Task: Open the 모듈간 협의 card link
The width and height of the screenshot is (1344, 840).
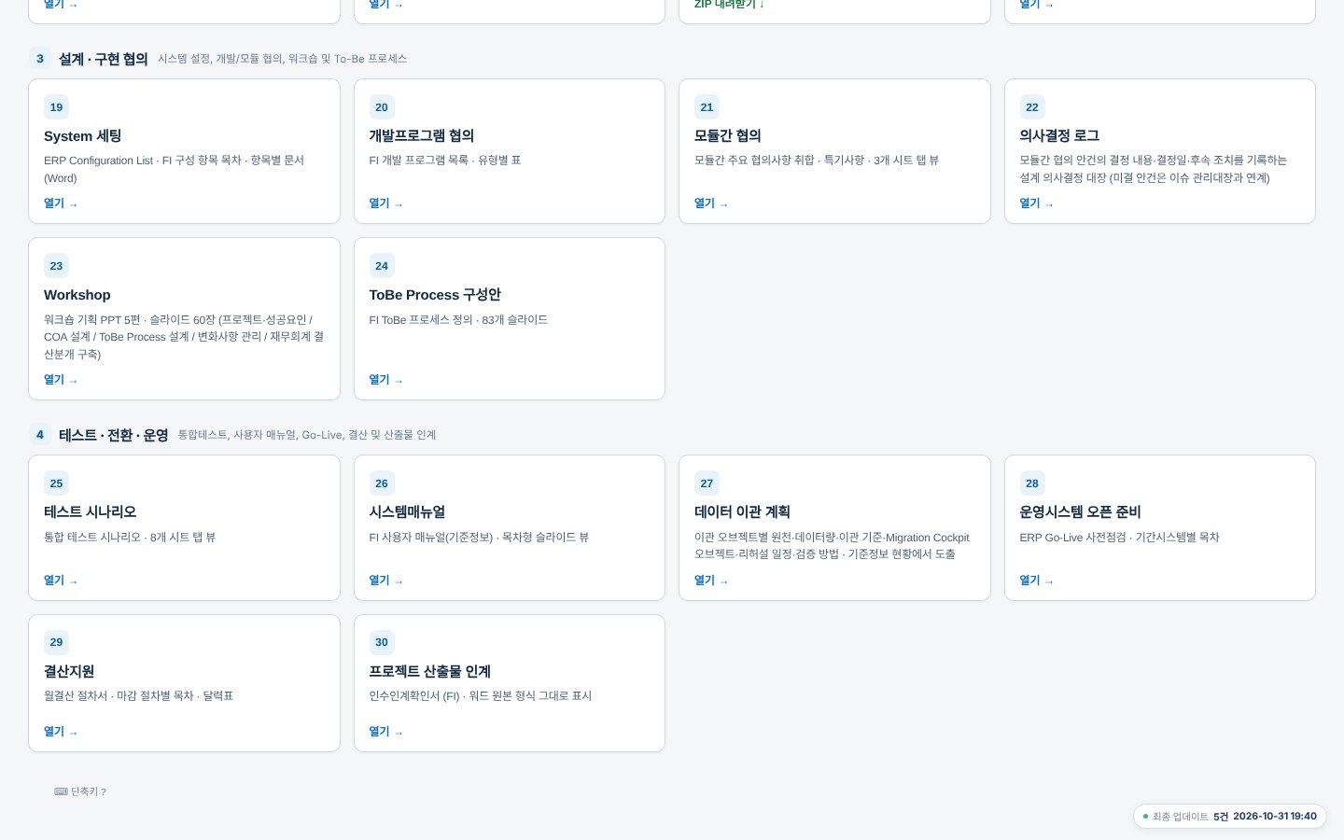Action: (711, 203)
